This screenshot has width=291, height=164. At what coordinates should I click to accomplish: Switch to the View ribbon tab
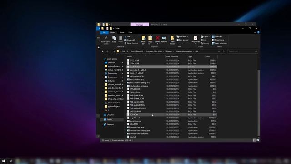[x=130, y=32]
